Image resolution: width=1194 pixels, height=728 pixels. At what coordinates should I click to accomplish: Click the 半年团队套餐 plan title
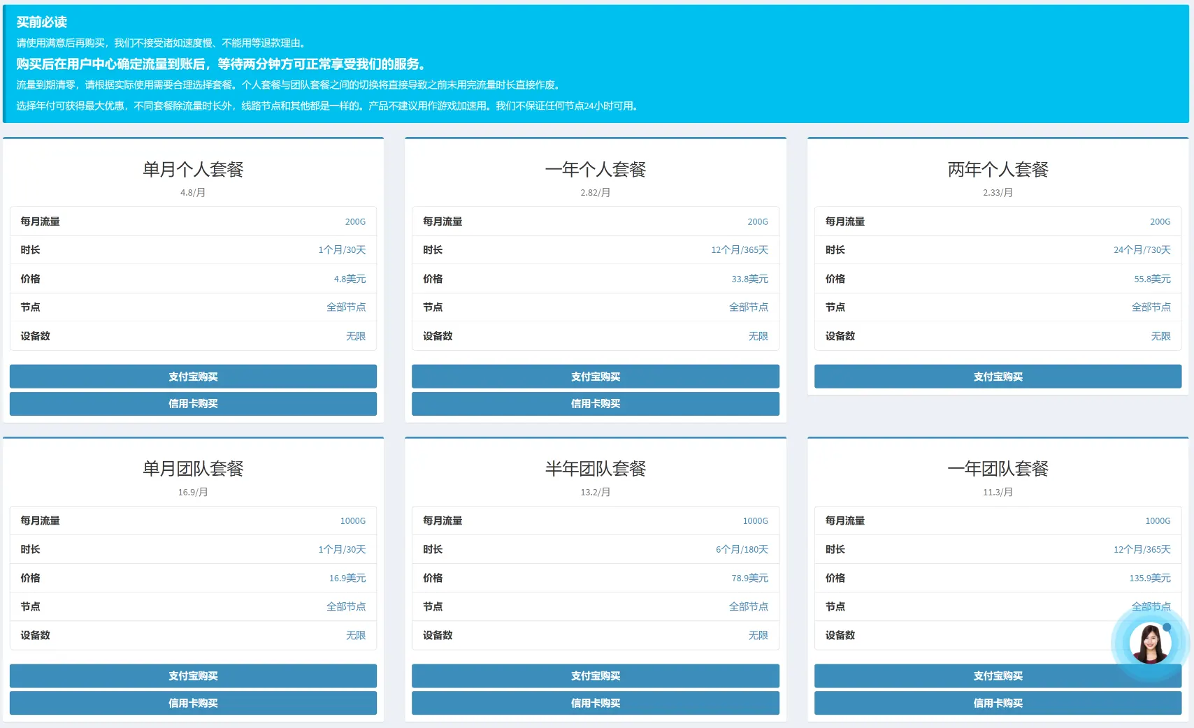595,469
